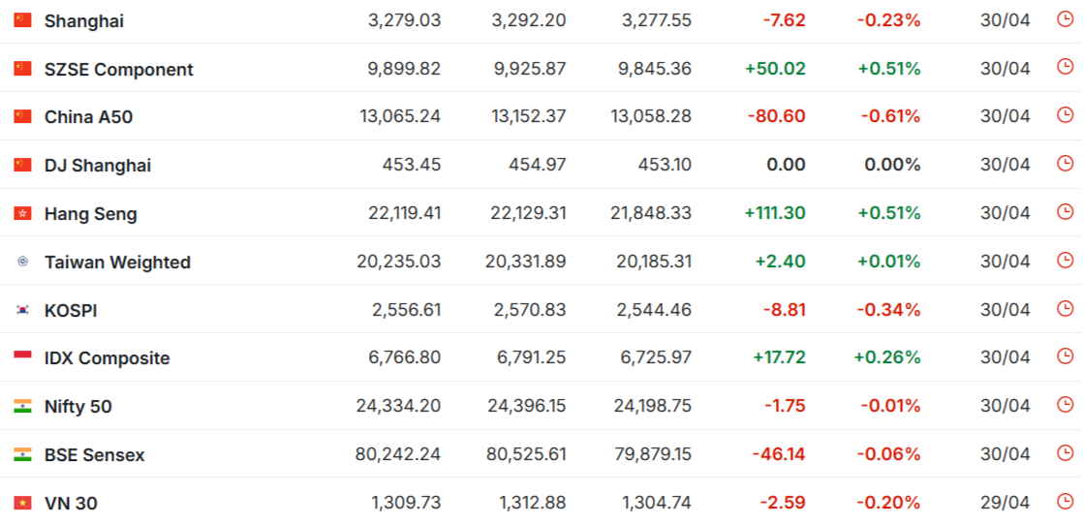Click the Hong Kong flag beside Hang Seng
The image size is (1084, 524).
tap(23, 214)
